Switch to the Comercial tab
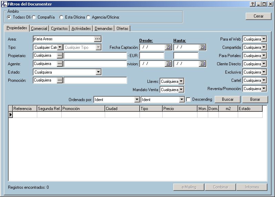This screenshot has height=197, width=275. tap(39, 29)
